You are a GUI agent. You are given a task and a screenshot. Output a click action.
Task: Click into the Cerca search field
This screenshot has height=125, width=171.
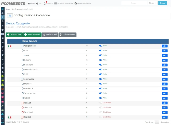point(134,3)
